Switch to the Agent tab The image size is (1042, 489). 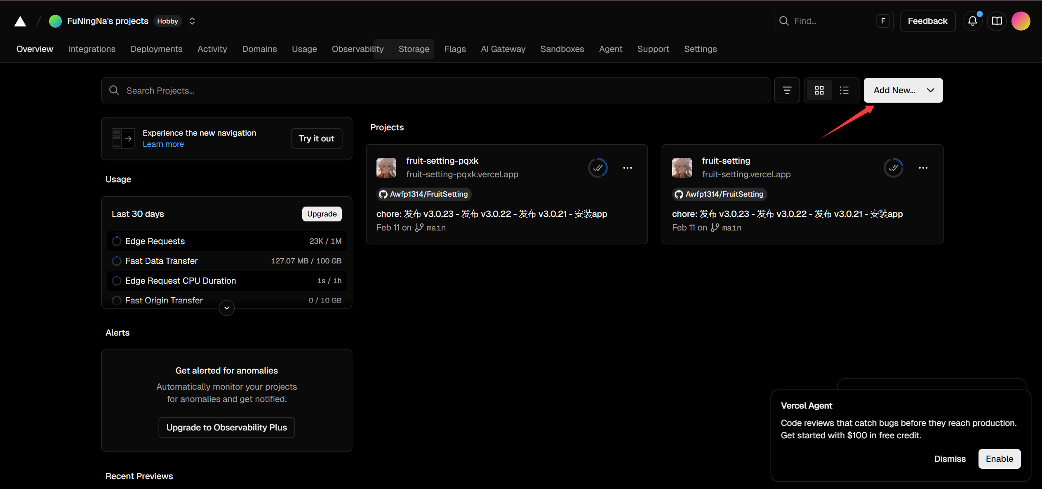coord(611,49)
